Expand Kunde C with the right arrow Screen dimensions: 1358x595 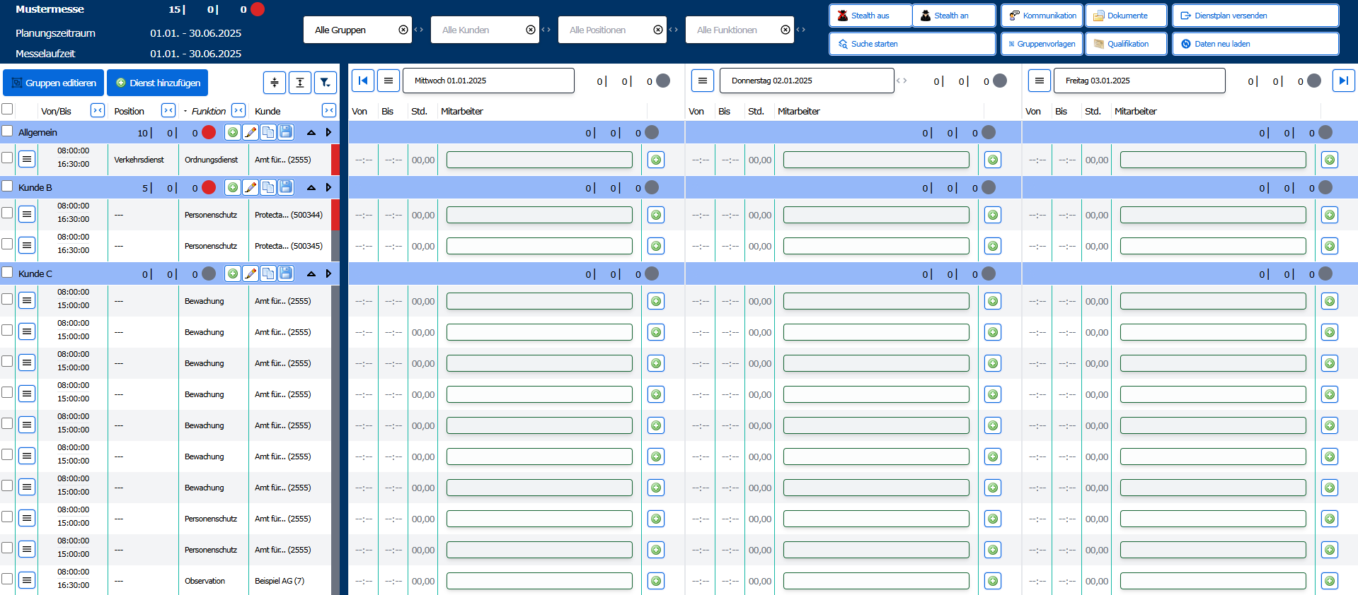[x=328, y=273]
